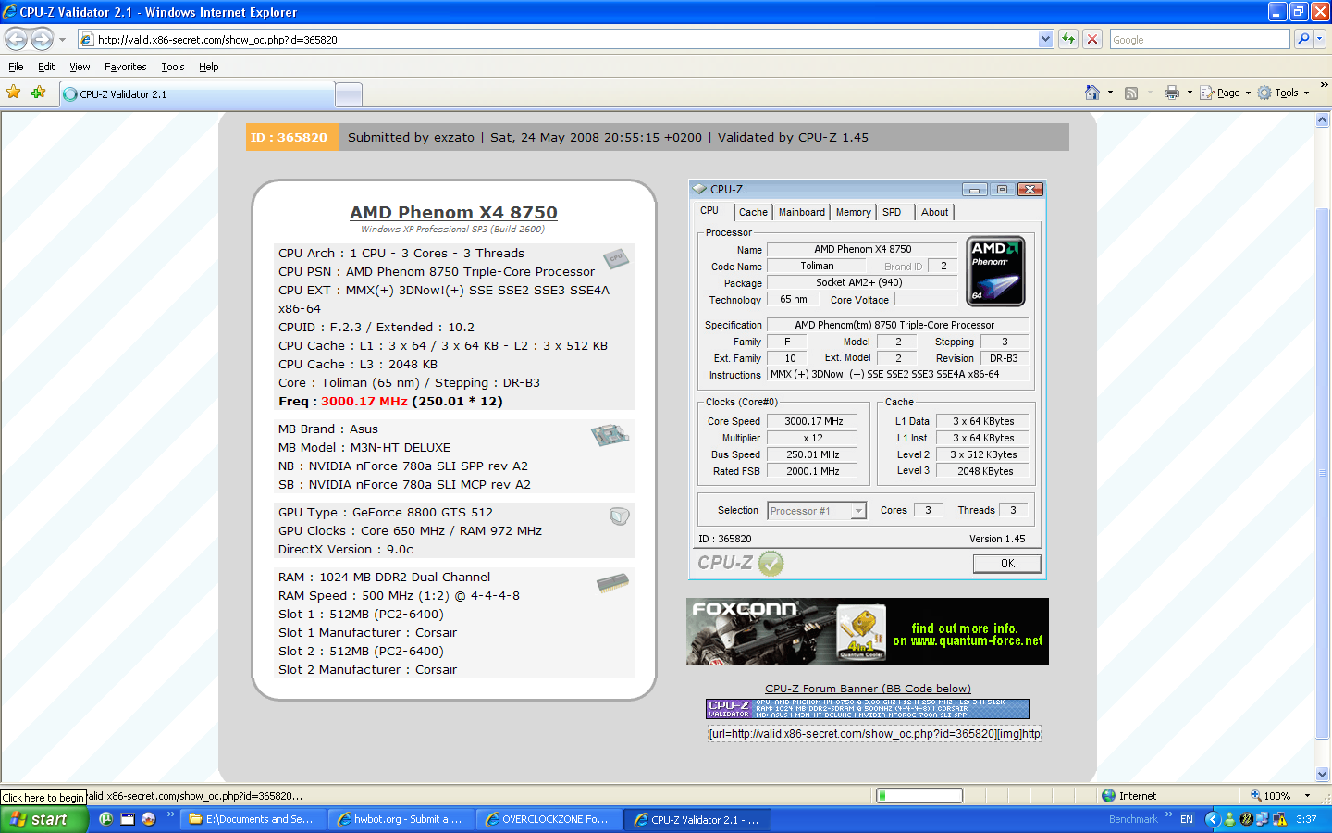Click OK button in CPU-Z screenshot
1332x833 pixels.
pyautogui.click(x=1007, y=563)
